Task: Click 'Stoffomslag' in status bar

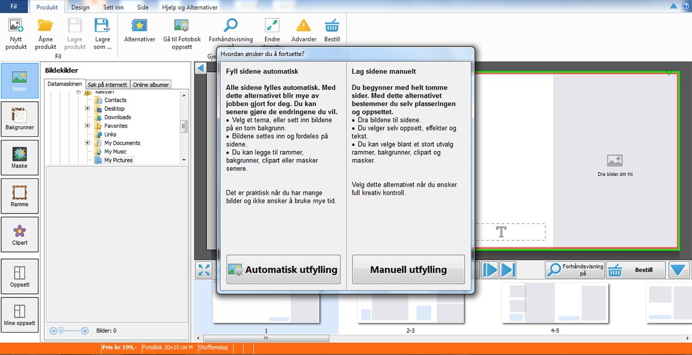Action: pyautogui.click(x=213, y=348)
